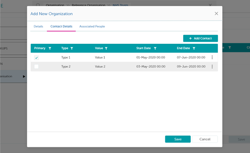The width and height of the screenshot is (250, 153).
Task: Click the Add Contact button
Action: pos(200,38)
